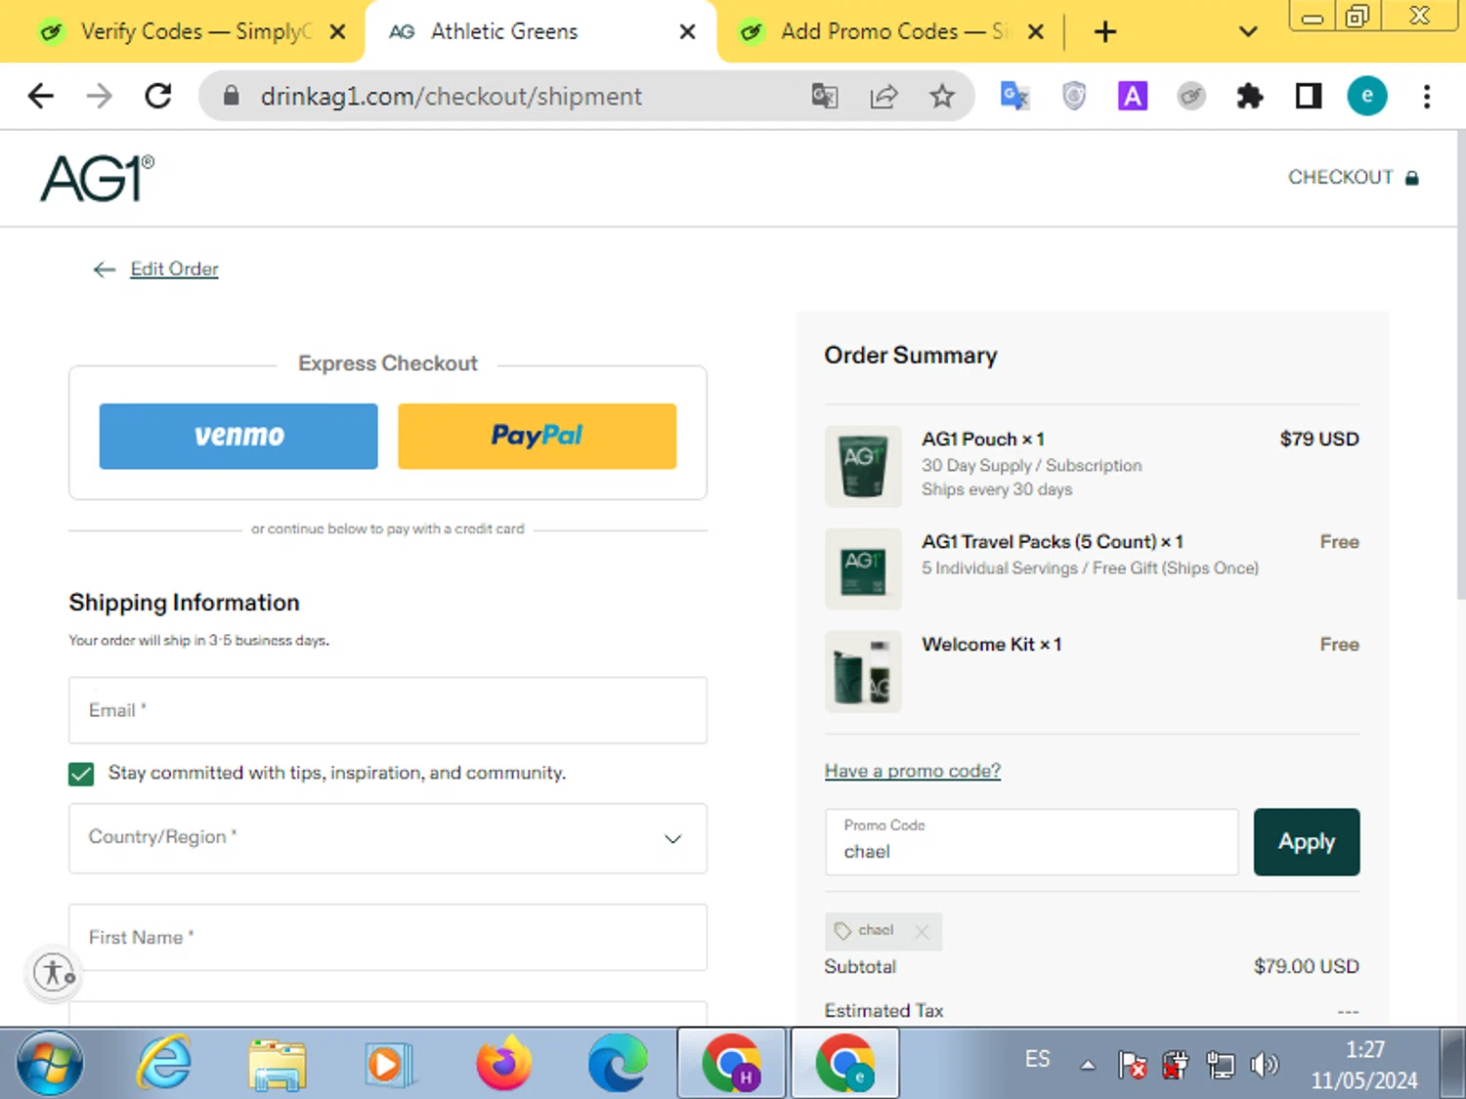Share this page using the share icon
Viewport: 1466px width, 1099px height.
[884, 96]
